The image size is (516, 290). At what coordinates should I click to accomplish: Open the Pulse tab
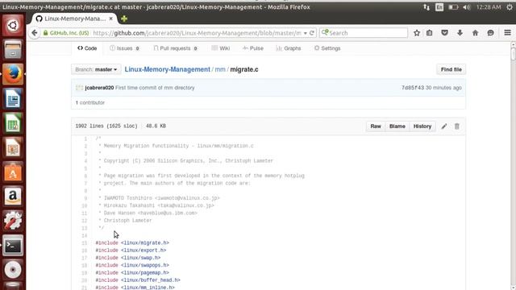[x=252, y=48]
